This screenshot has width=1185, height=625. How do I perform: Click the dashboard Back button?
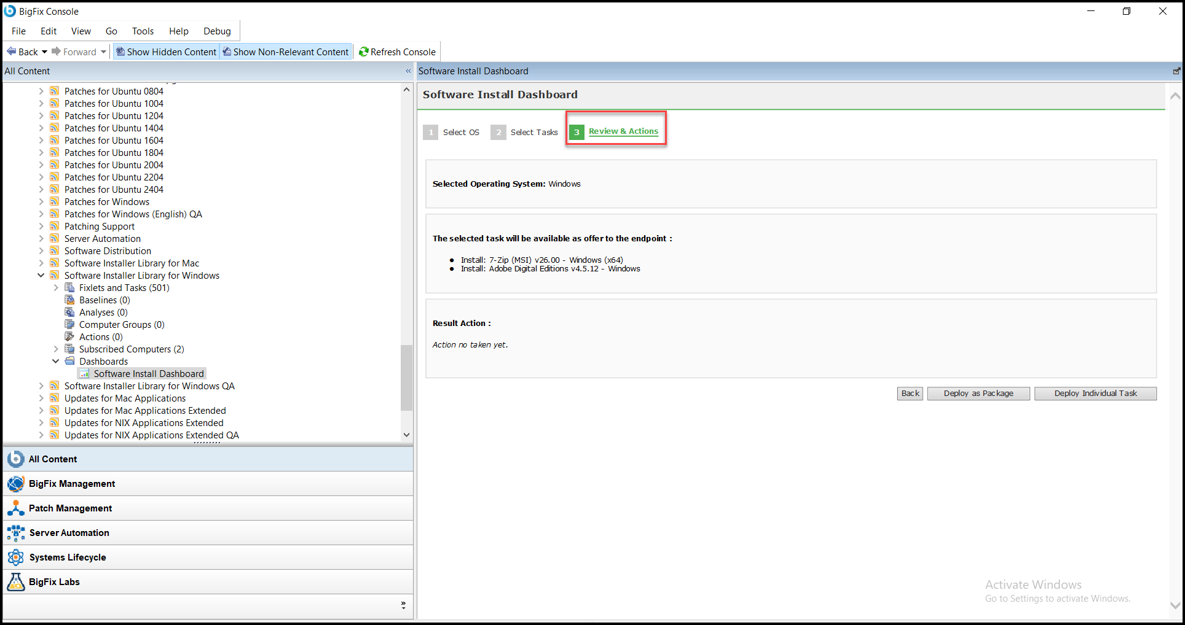point(910,394)
